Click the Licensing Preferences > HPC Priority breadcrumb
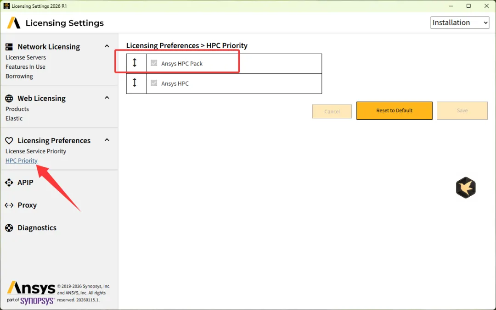Image resolution: width=496 pixels, height=310 pixels. (186, 45)
